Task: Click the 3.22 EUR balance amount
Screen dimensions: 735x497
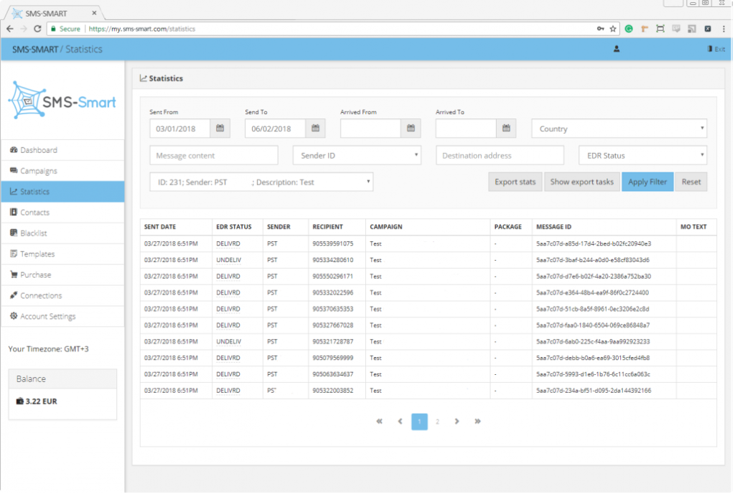Action: tap(41, 401)
